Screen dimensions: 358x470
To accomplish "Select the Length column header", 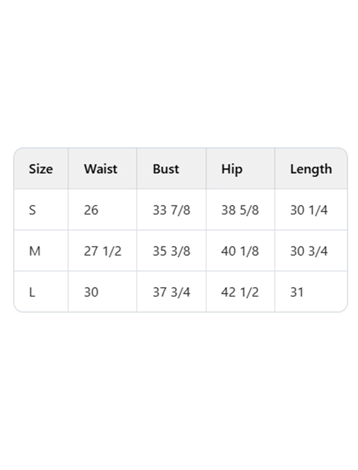I will pyautogui.click(x=311, y=170).
